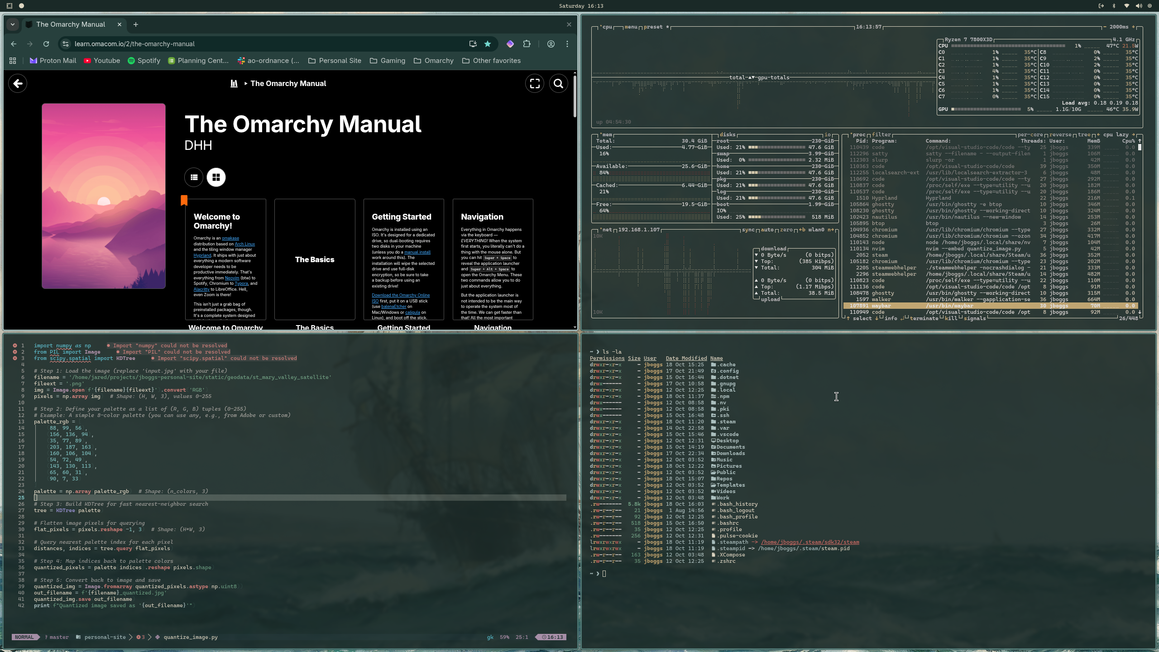The image size is (1159, 652).
Task: Click btop kill process option
Action: point(951,319)
